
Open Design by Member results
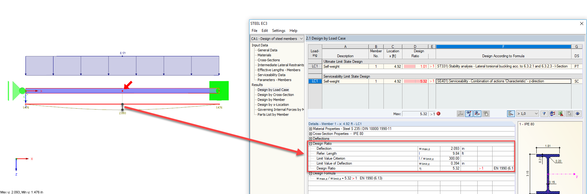pyautogui.click(x=271, y=100)
